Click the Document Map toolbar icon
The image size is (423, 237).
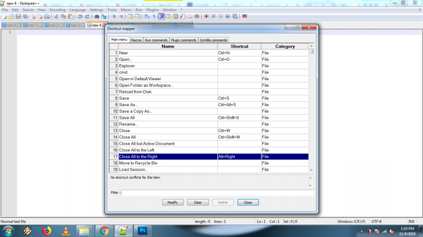[x=175, y=16]
